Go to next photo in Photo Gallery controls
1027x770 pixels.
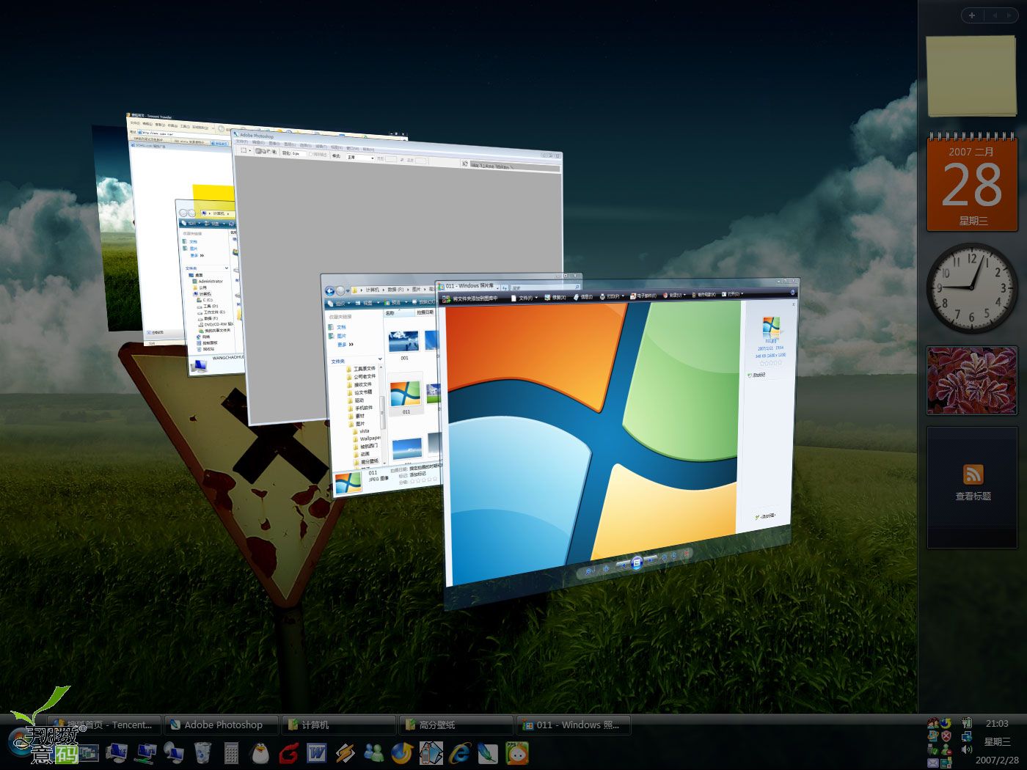point(651,560)
